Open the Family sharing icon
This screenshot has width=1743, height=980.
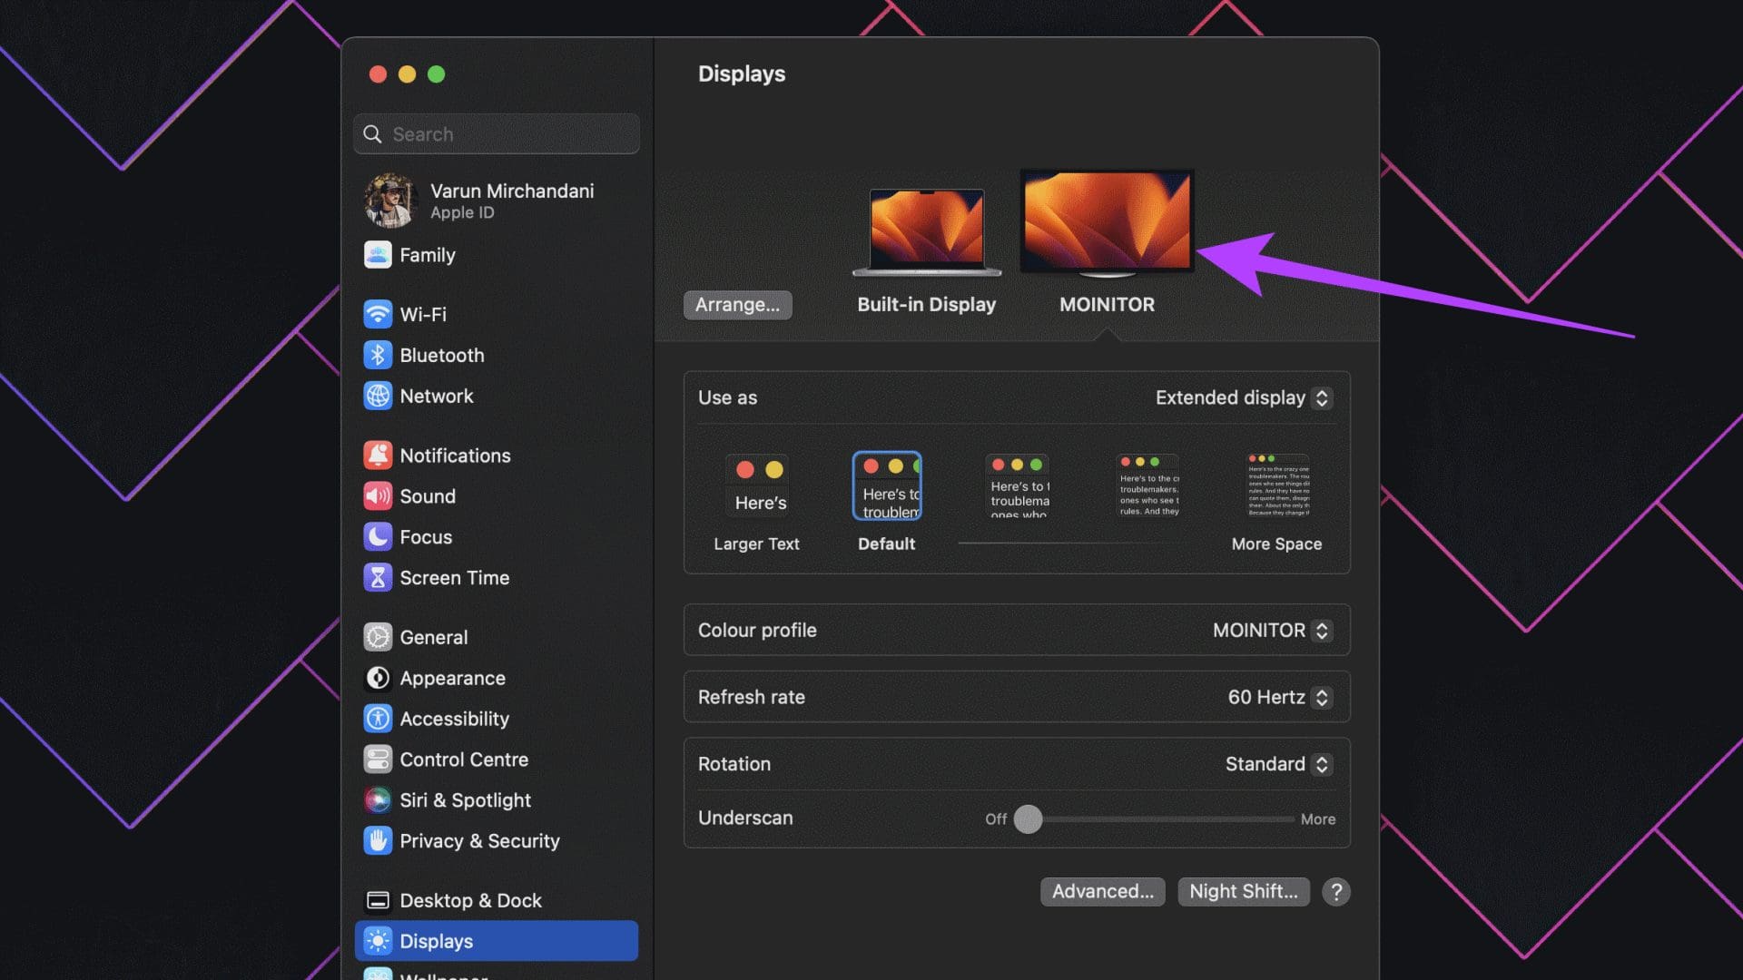click(x=378, y=255)
